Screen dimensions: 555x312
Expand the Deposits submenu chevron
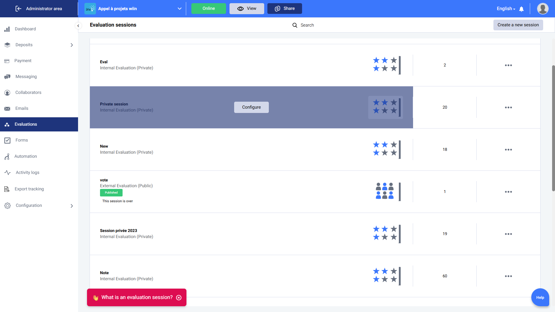click(x=72, y=45)
